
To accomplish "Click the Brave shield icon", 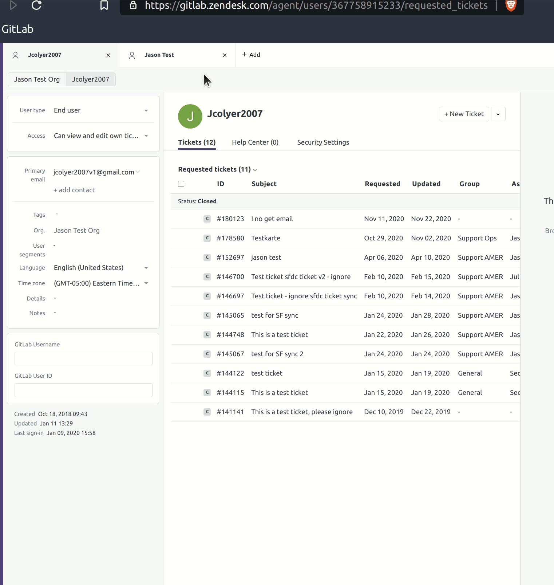I will (x=511, y=5).
